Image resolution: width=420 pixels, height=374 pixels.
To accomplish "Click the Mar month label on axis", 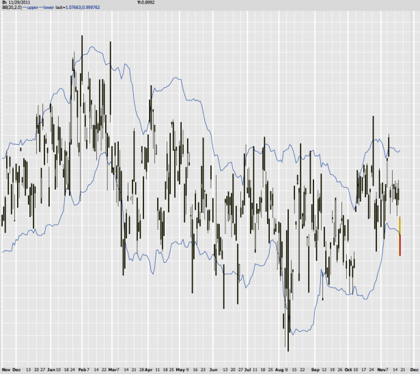I will click(x=113, y=370).
